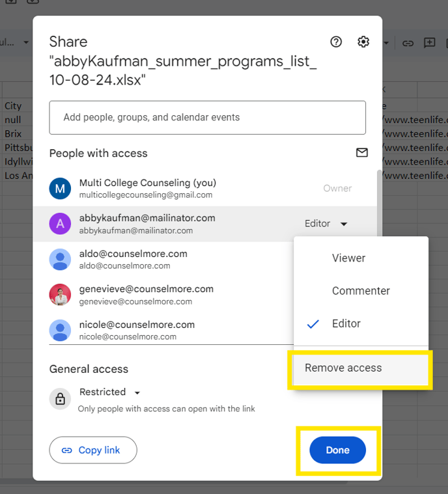Click the insert link toolbar icon

(x=408, y=43)
